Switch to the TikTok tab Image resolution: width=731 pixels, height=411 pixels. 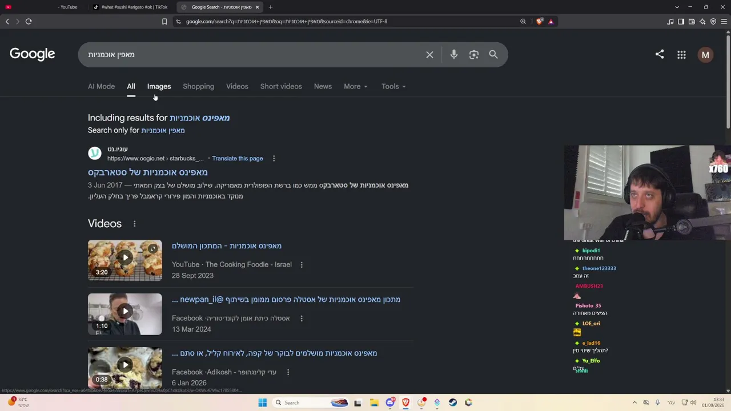click(131, 7)
